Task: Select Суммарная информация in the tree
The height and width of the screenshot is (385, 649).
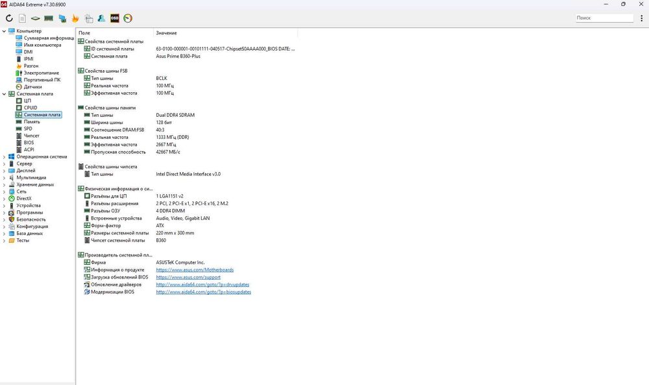Action: [49, 38]
